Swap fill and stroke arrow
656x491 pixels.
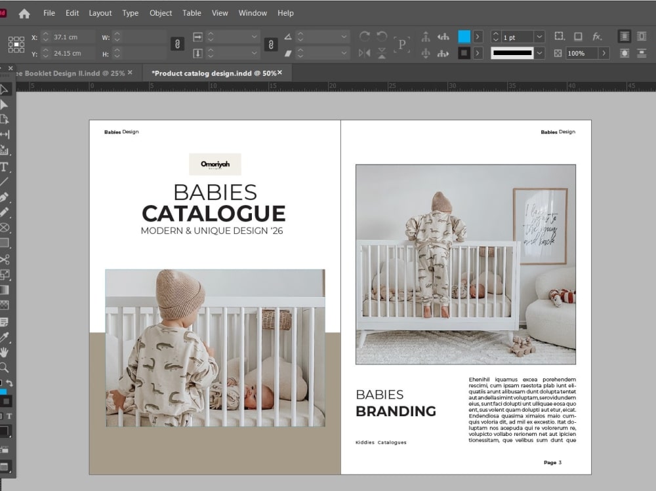[x=10, y=383]
